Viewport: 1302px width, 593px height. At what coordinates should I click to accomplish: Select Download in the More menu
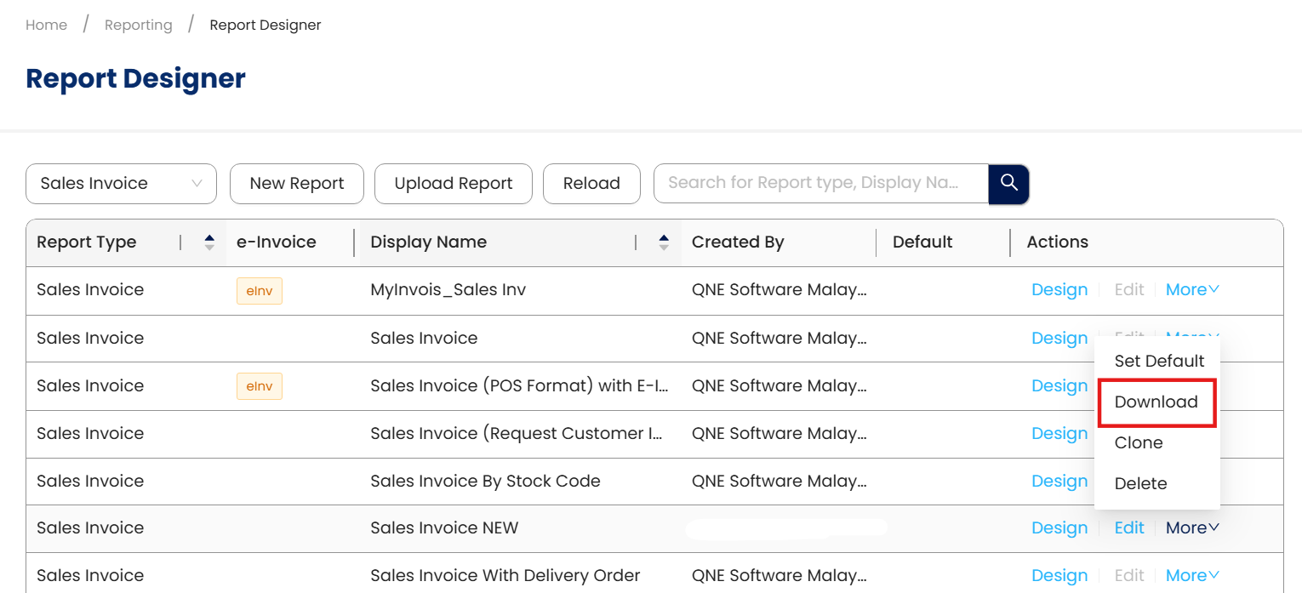coord(1156,402)
